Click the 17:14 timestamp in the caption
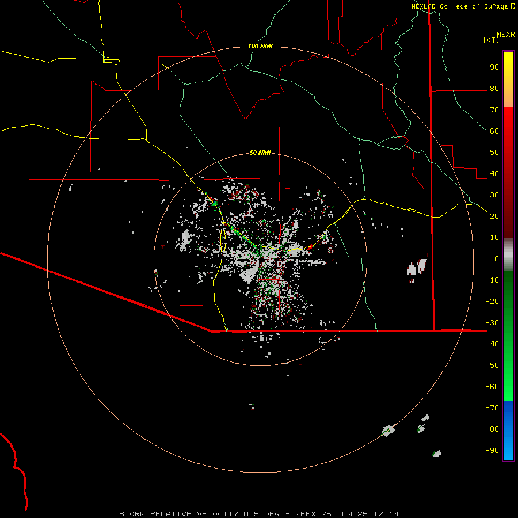This screenshot has height=518, width=518. pyautogui.click(x=387, y=514)
